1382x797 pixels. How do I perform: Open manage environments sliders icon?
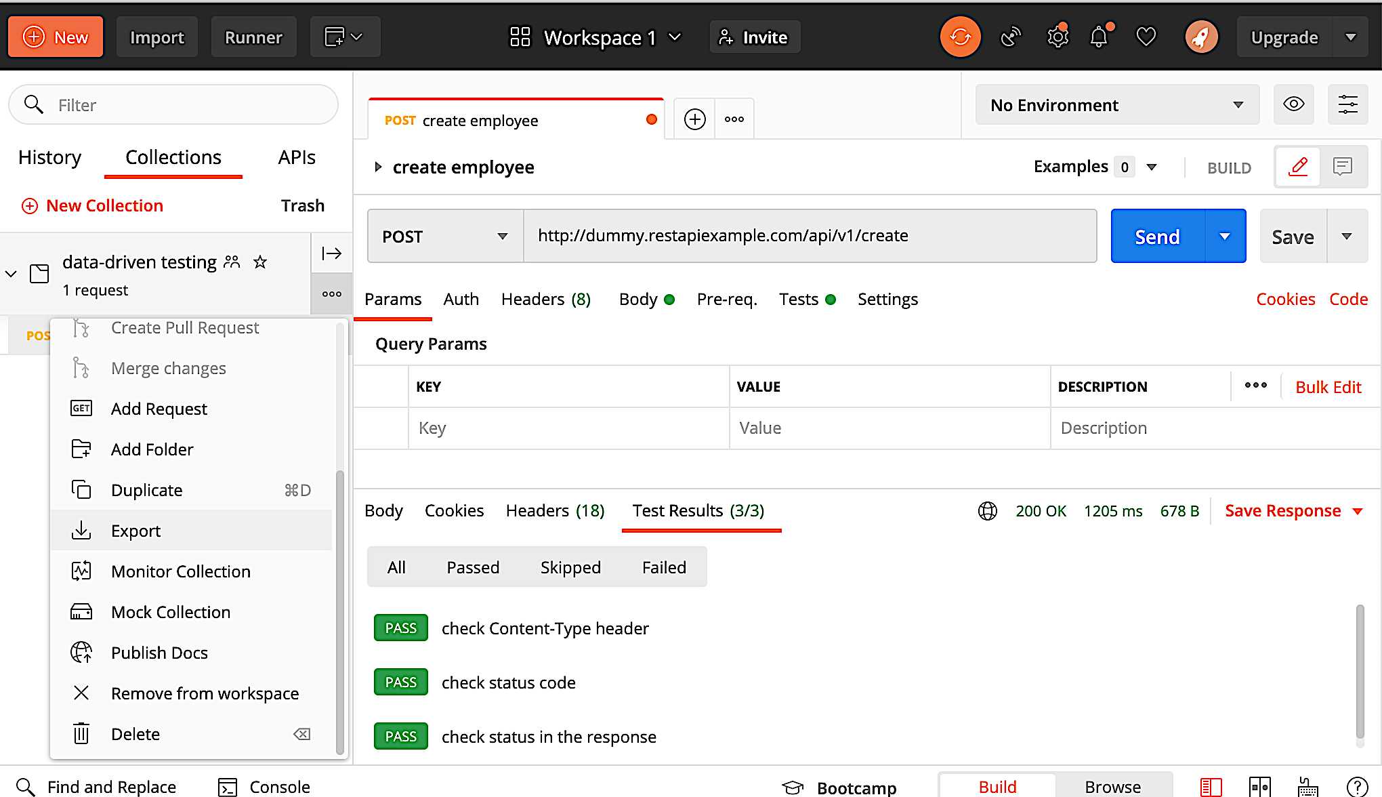click(1347, 104)
